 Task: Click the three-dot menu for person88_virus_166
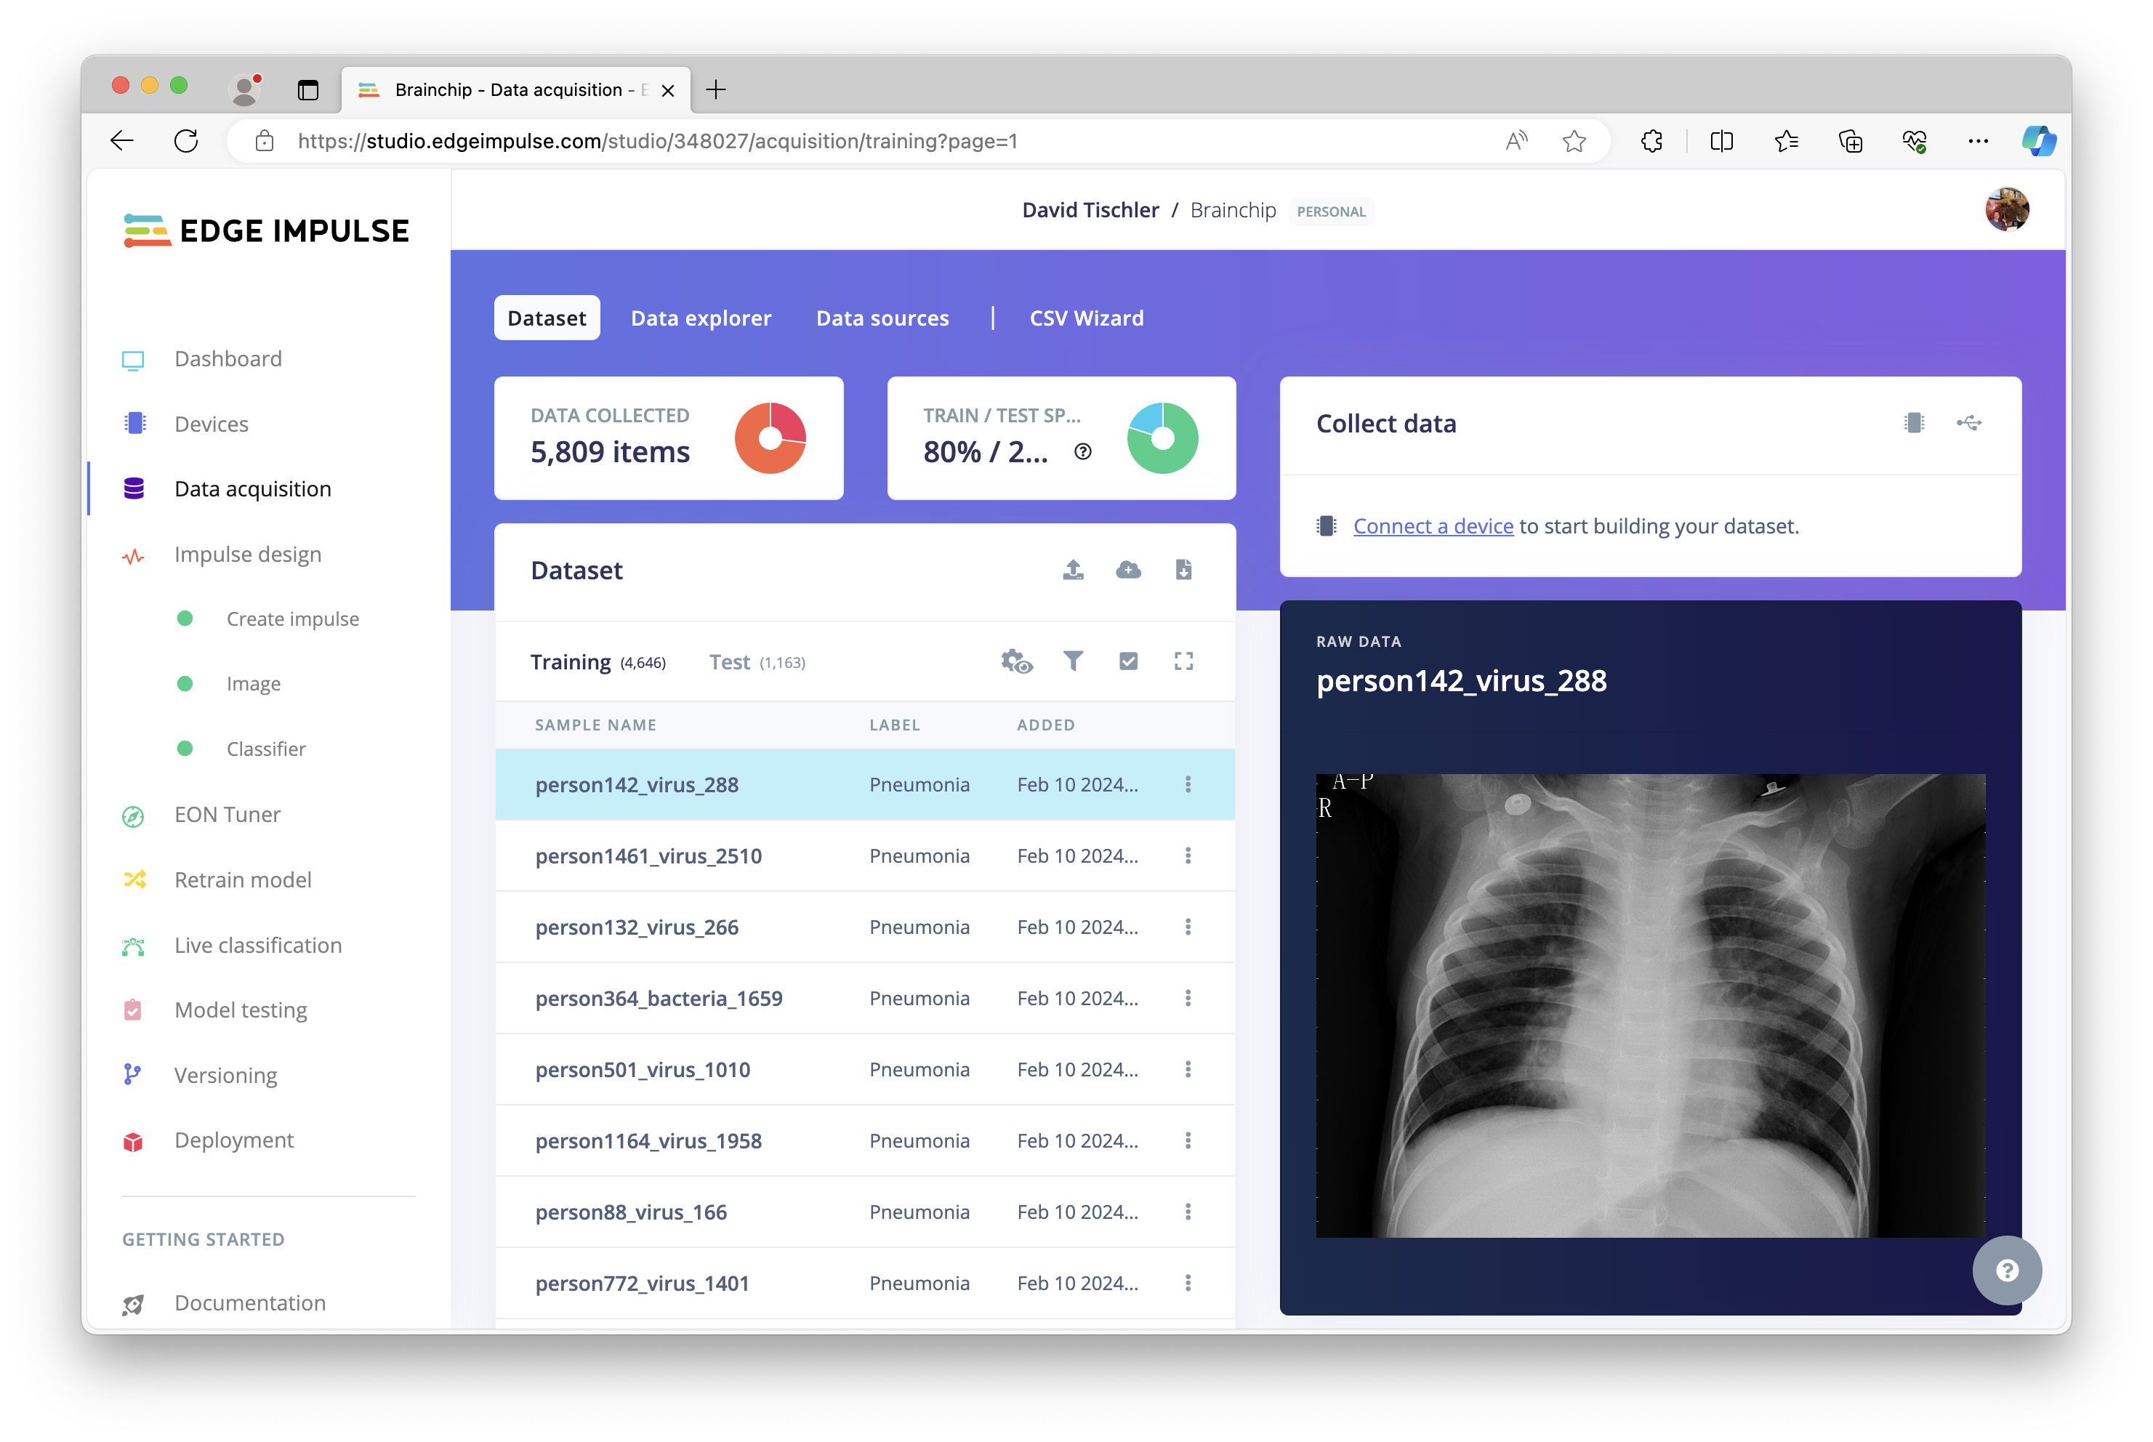click(1188, 1212)
